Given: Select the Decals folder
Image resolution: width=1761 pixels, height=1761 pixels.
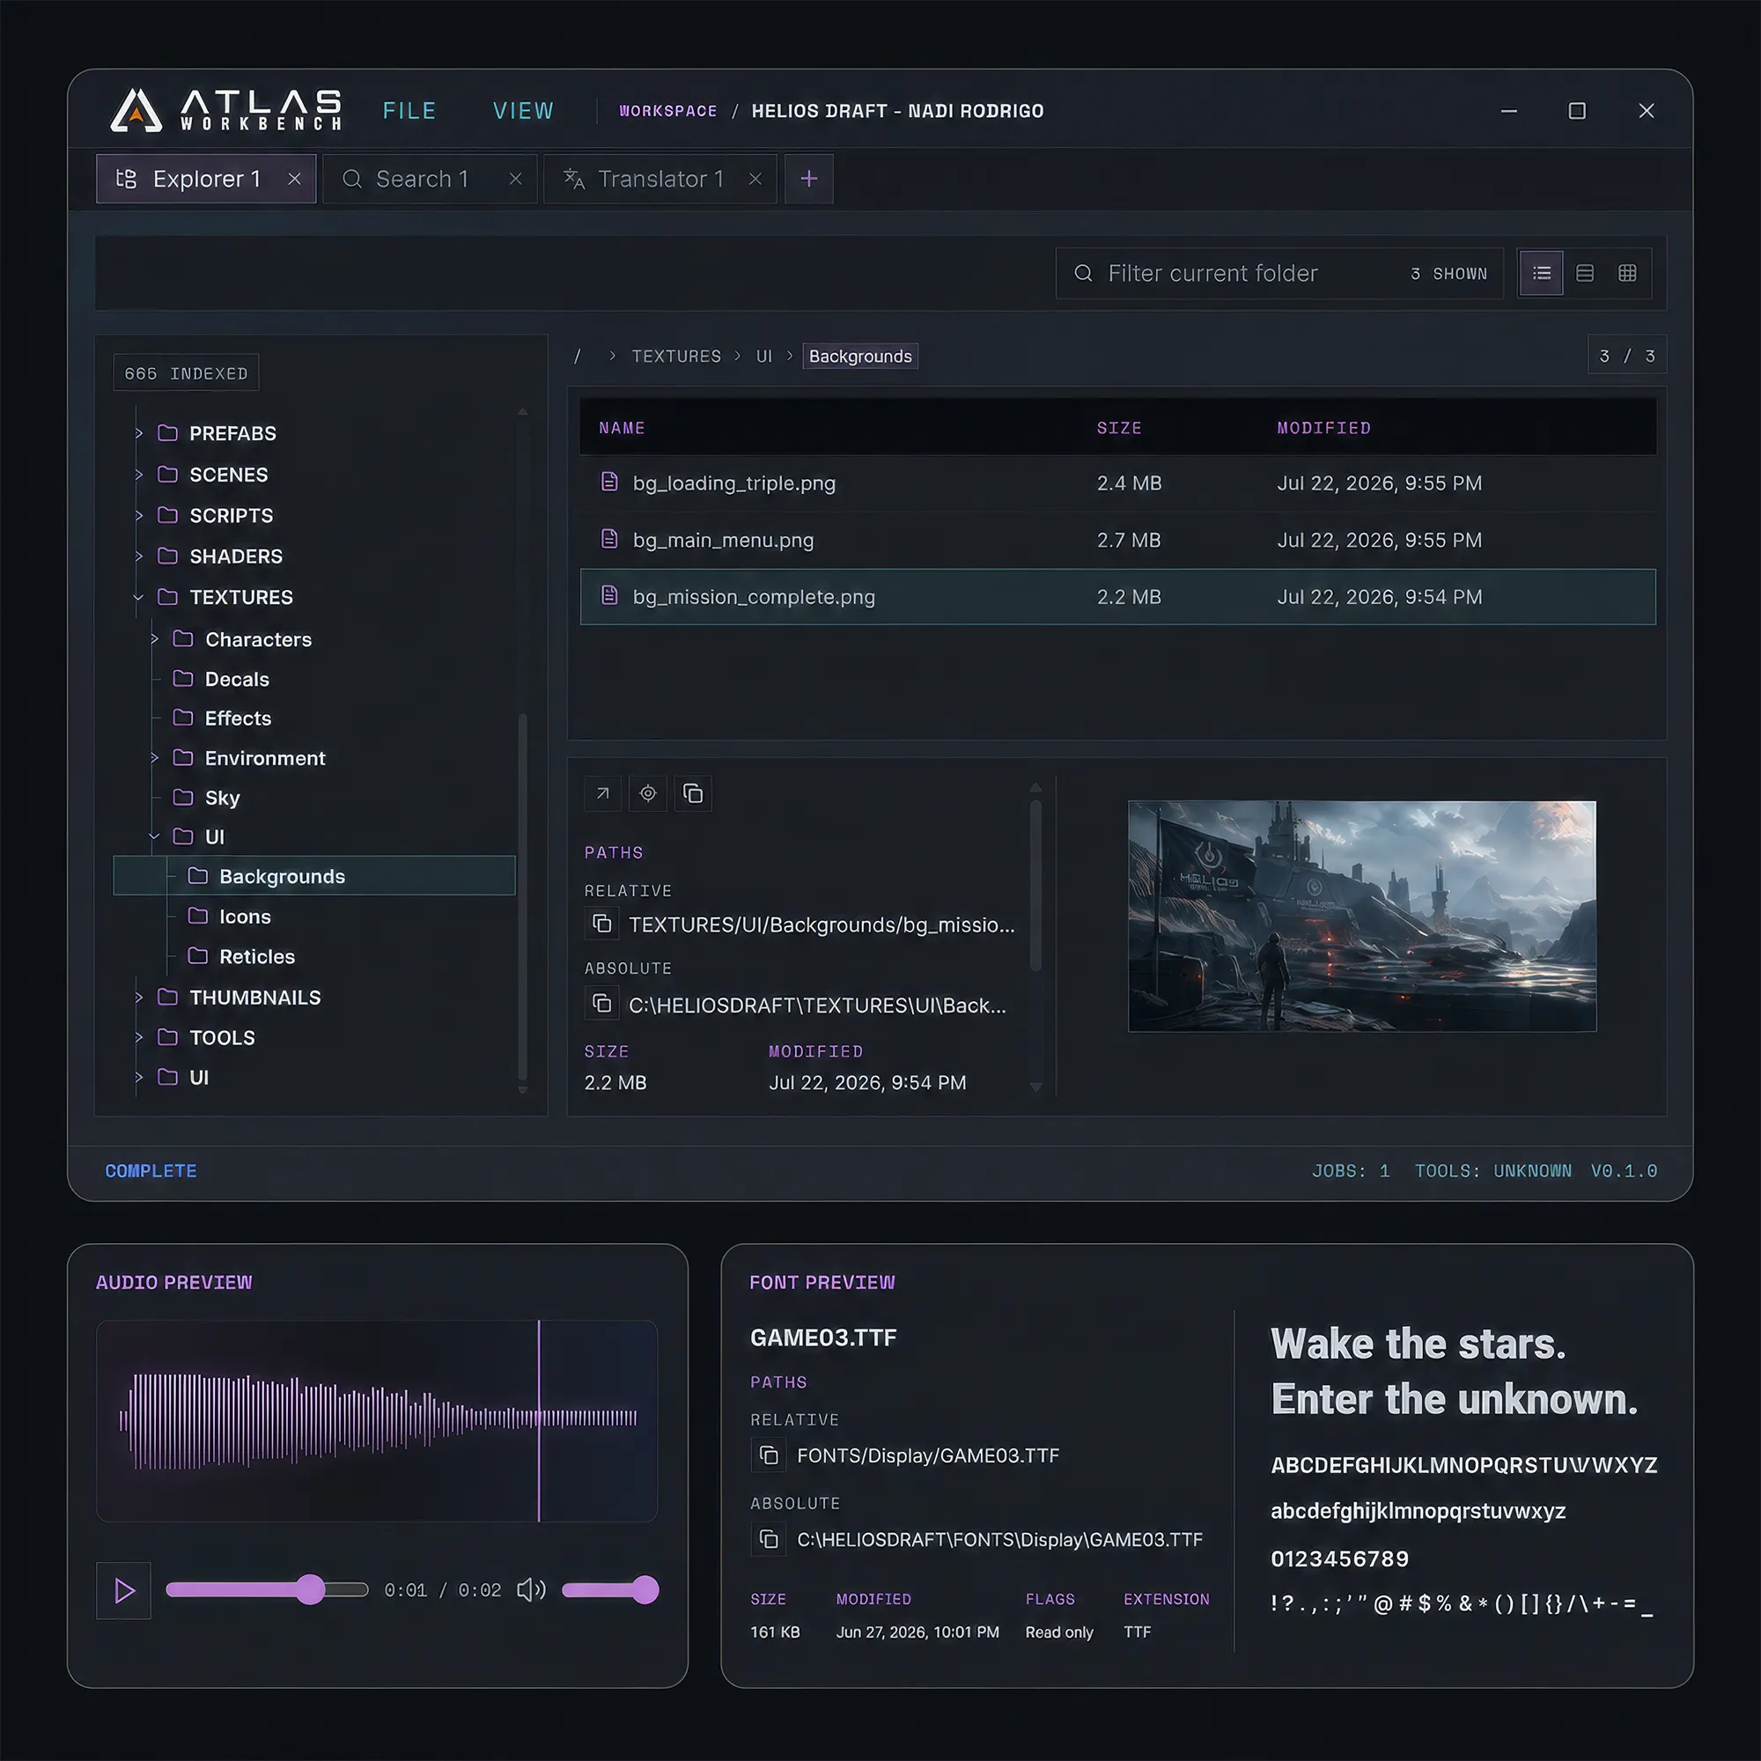Looking at the screenshot, I should pyautogui.click(x=222, y=679).
